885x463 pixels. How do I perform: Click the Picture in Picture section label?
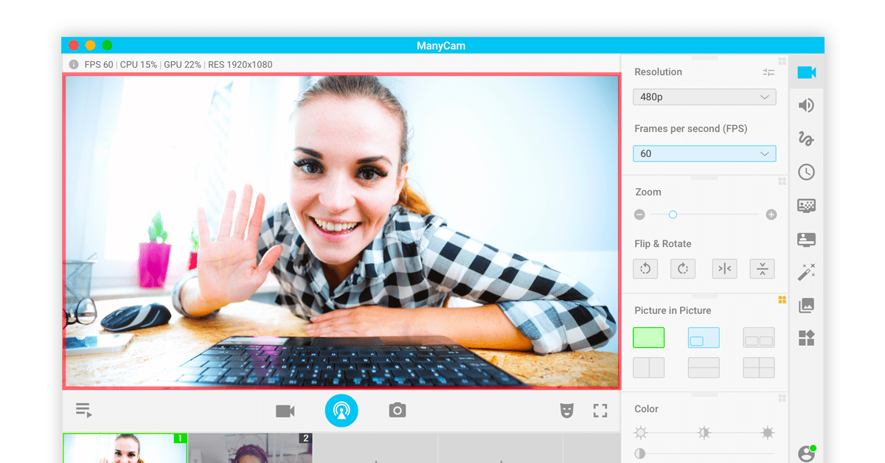(x=673, y=310)
